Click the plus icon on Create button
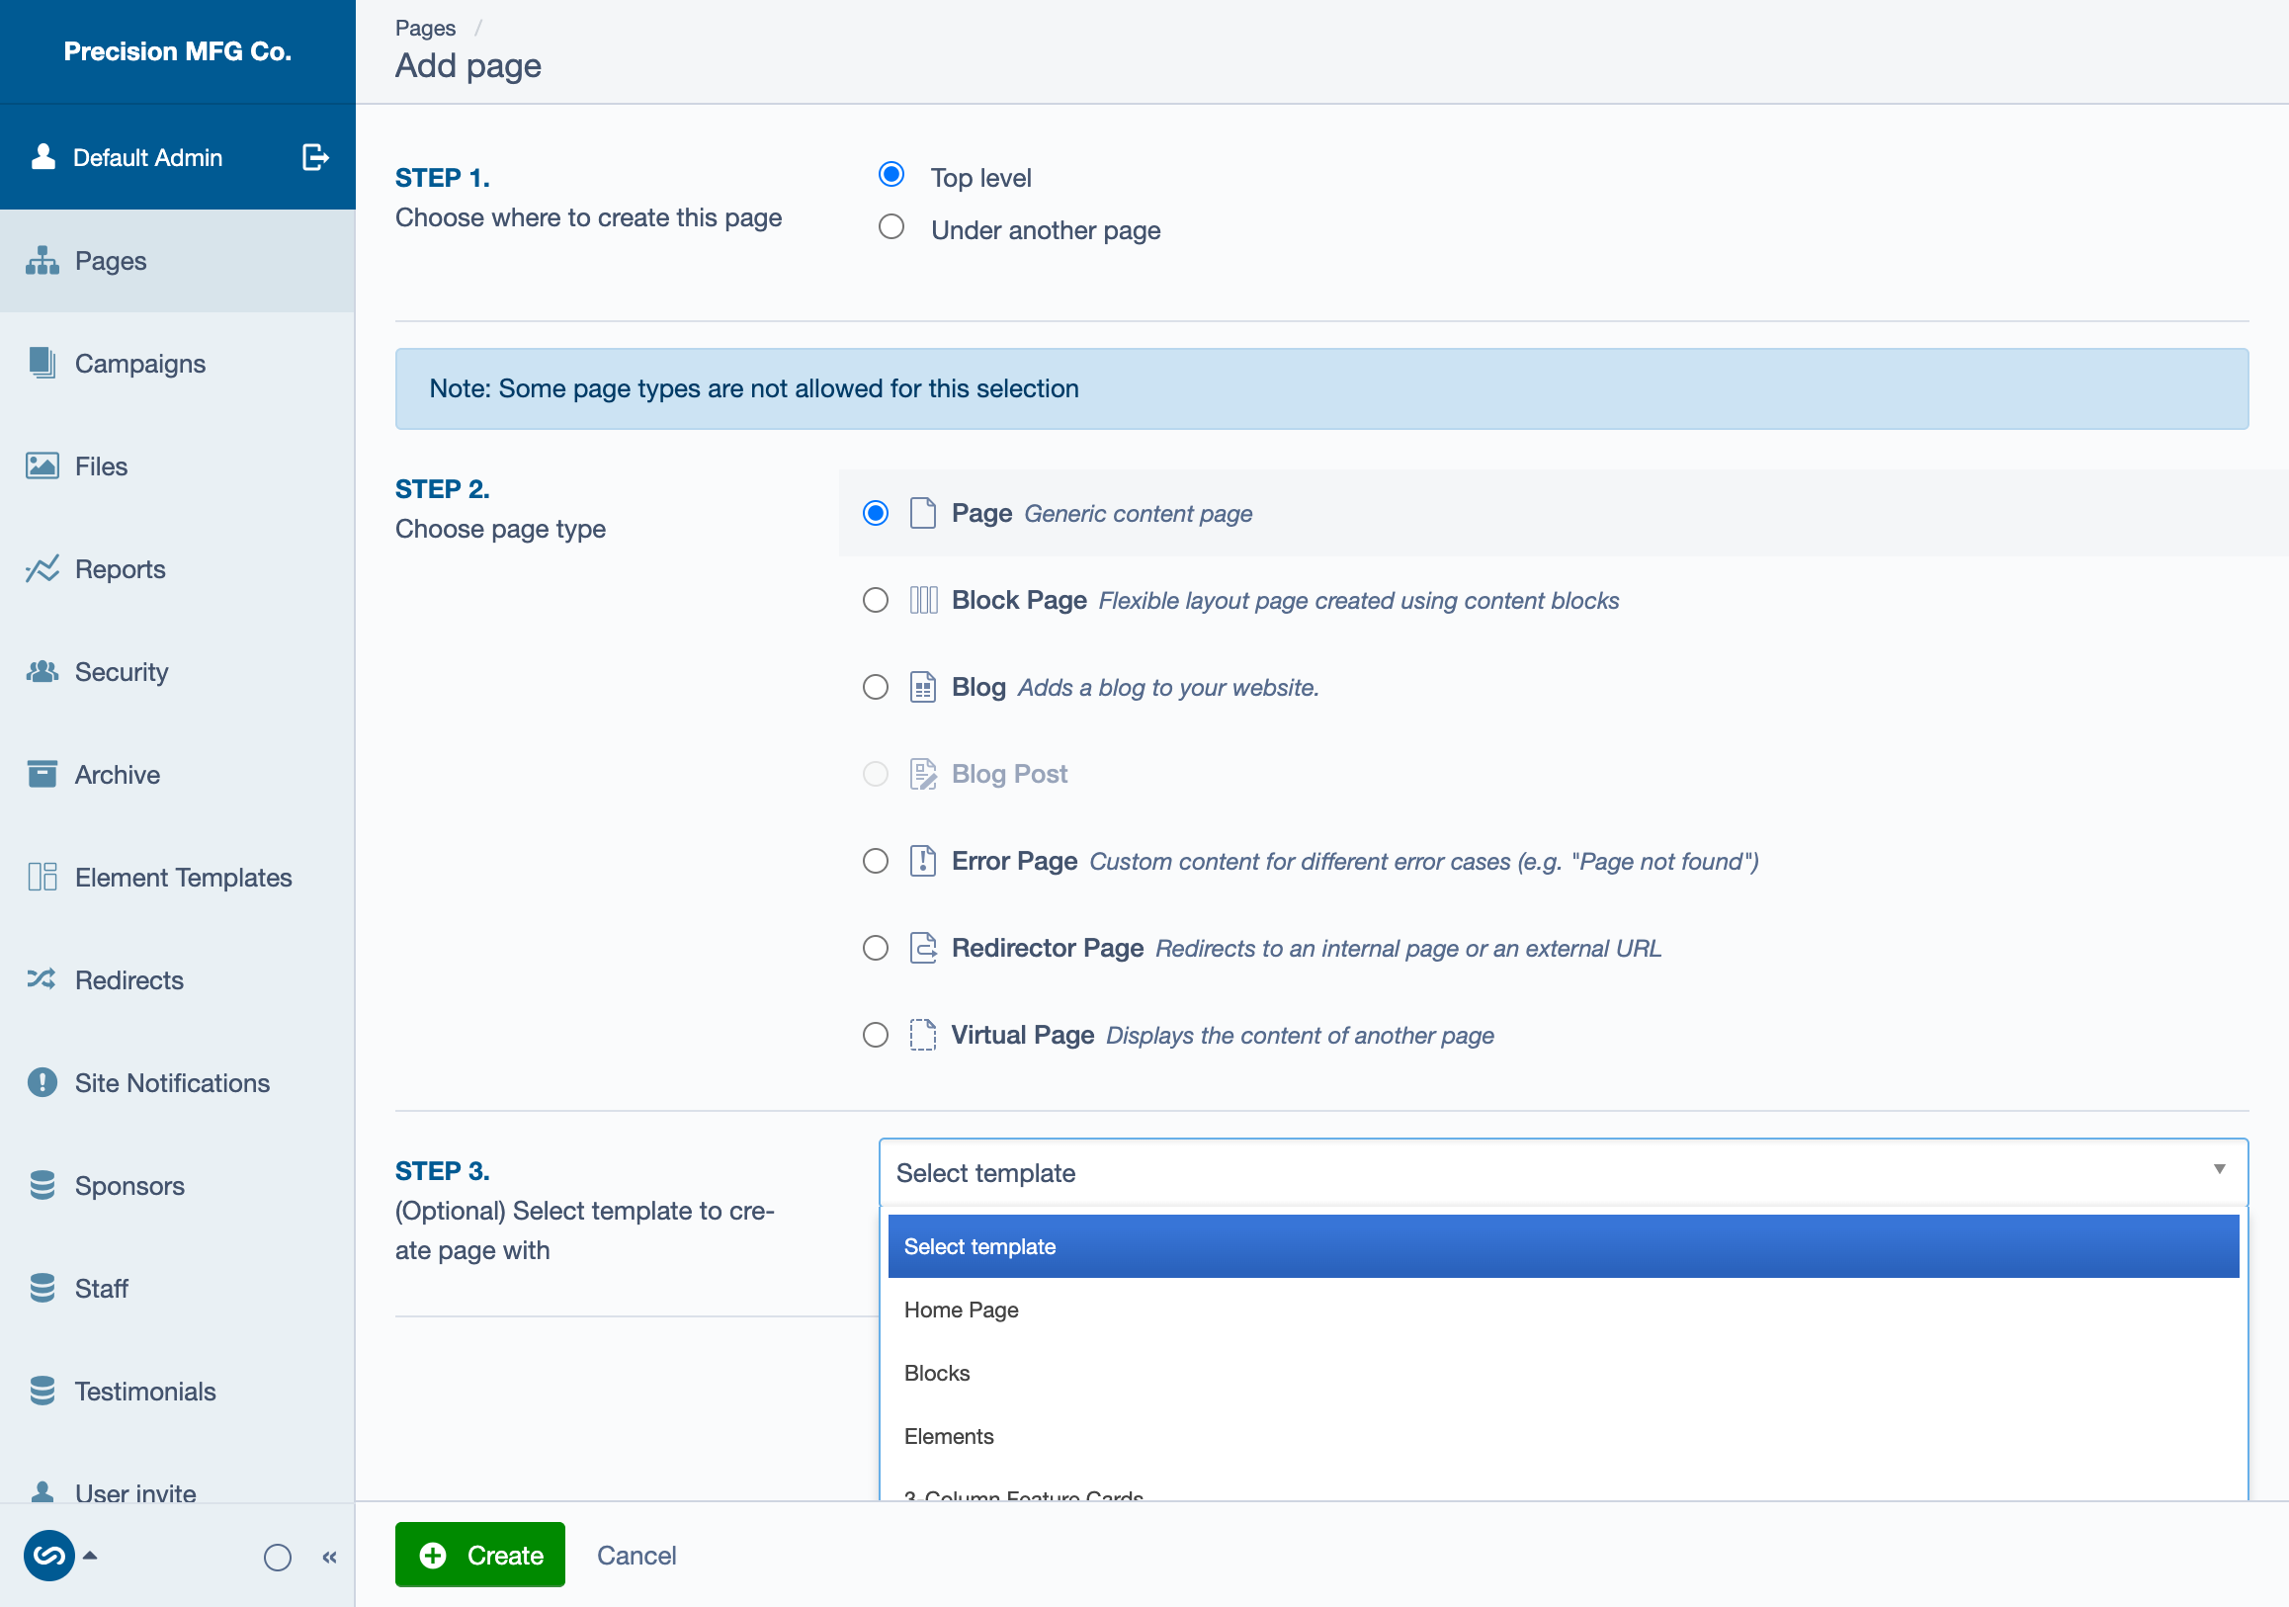 433,1556
